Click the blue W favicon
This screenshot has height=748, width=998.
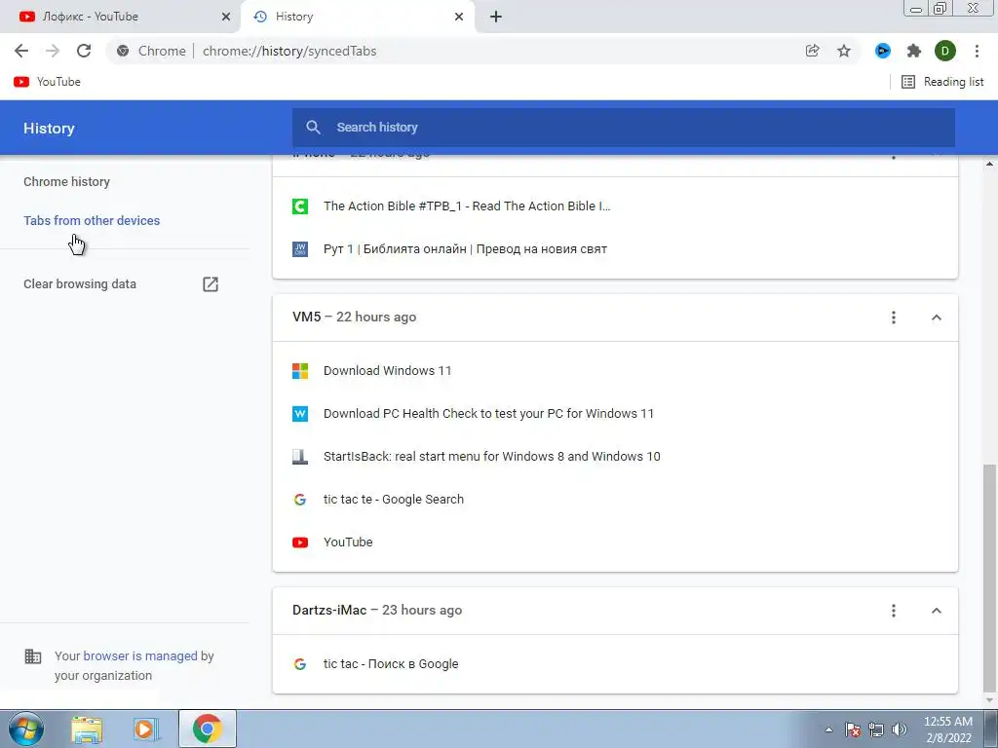pos(300,414)
